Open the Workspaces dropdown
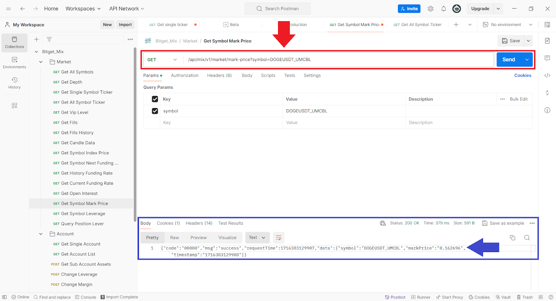The height and width of the screenshot is (301, 556). 83,9
